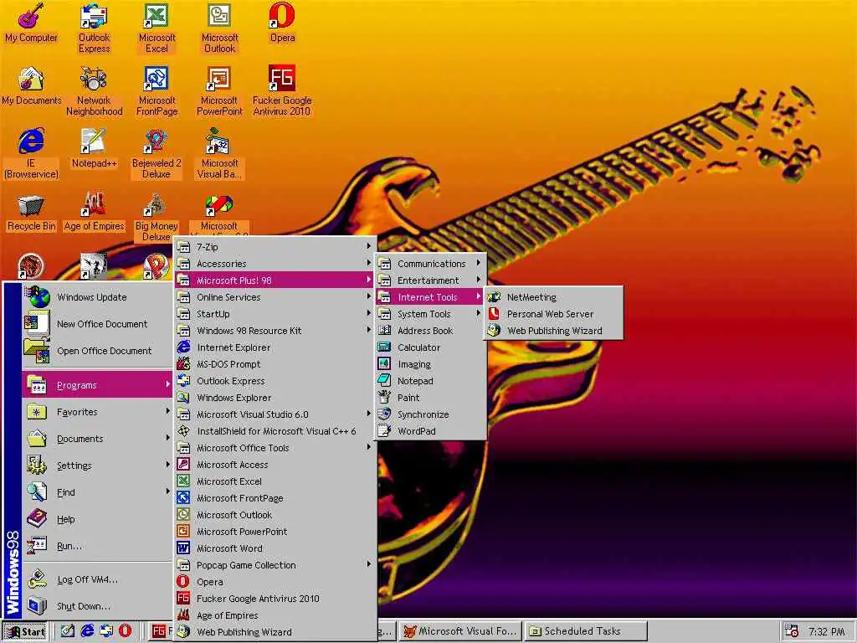Choose Log Off VM4... in Start menu

click(x=97, y=579)
